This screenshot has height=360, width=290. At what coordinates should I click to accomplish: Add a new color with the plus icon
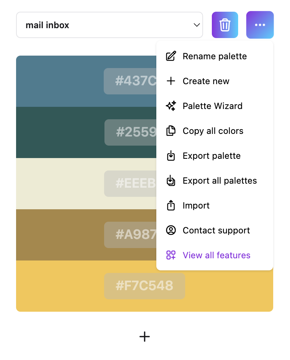pyautogui.click(x=145, y=337)
